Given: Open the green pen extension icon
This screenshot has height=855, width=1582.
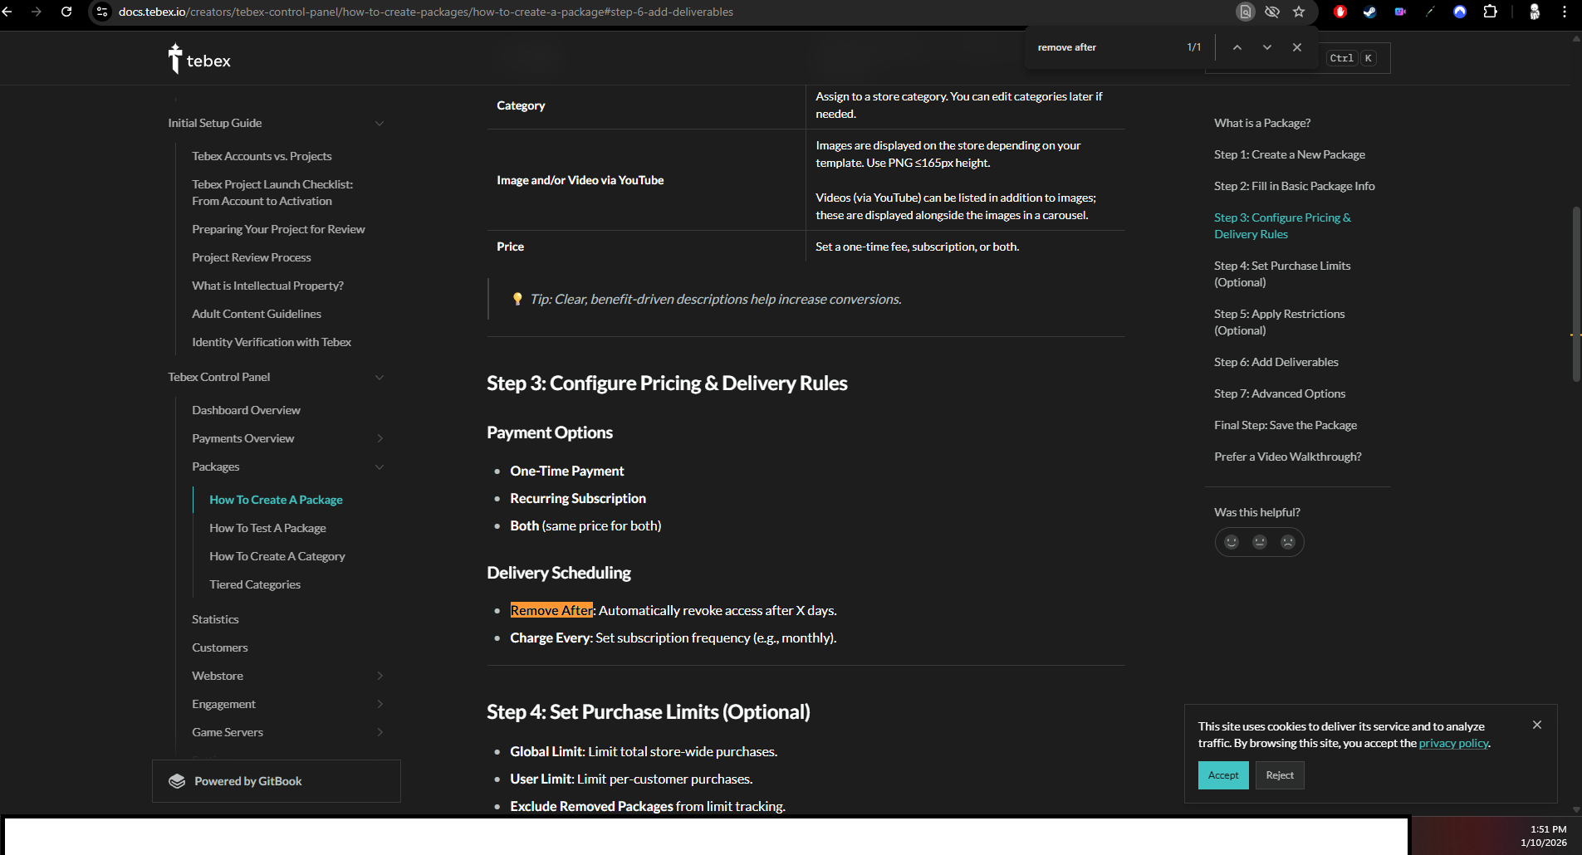Looking at the screenshot, I should [x=1430, y=12].
